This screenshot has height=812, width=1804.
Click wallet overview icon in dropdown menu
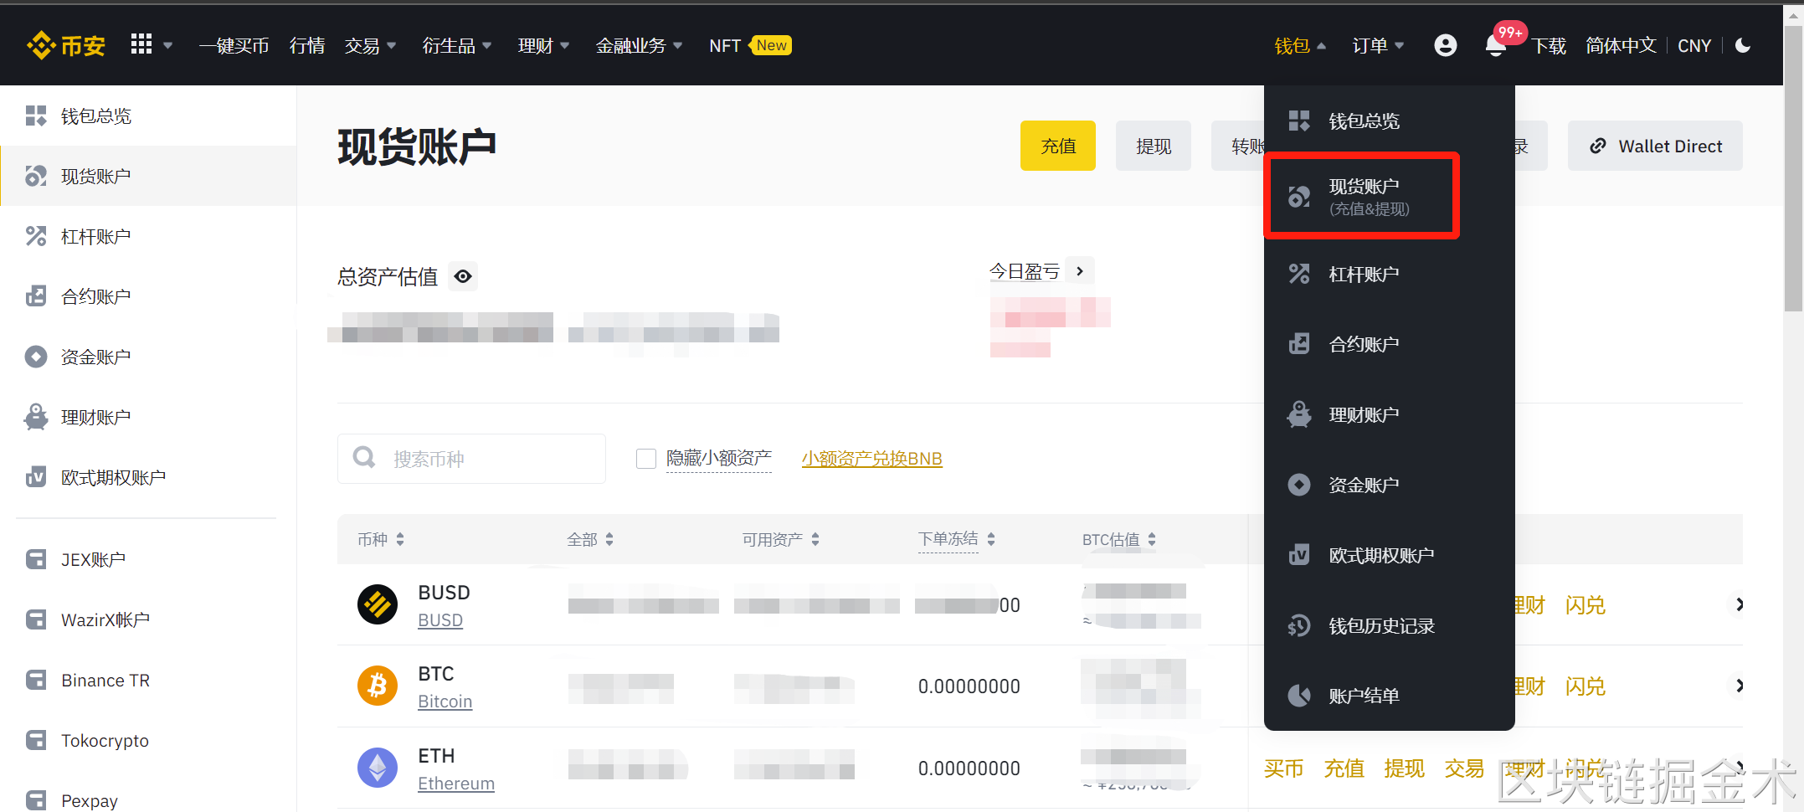click(1299, 121)
